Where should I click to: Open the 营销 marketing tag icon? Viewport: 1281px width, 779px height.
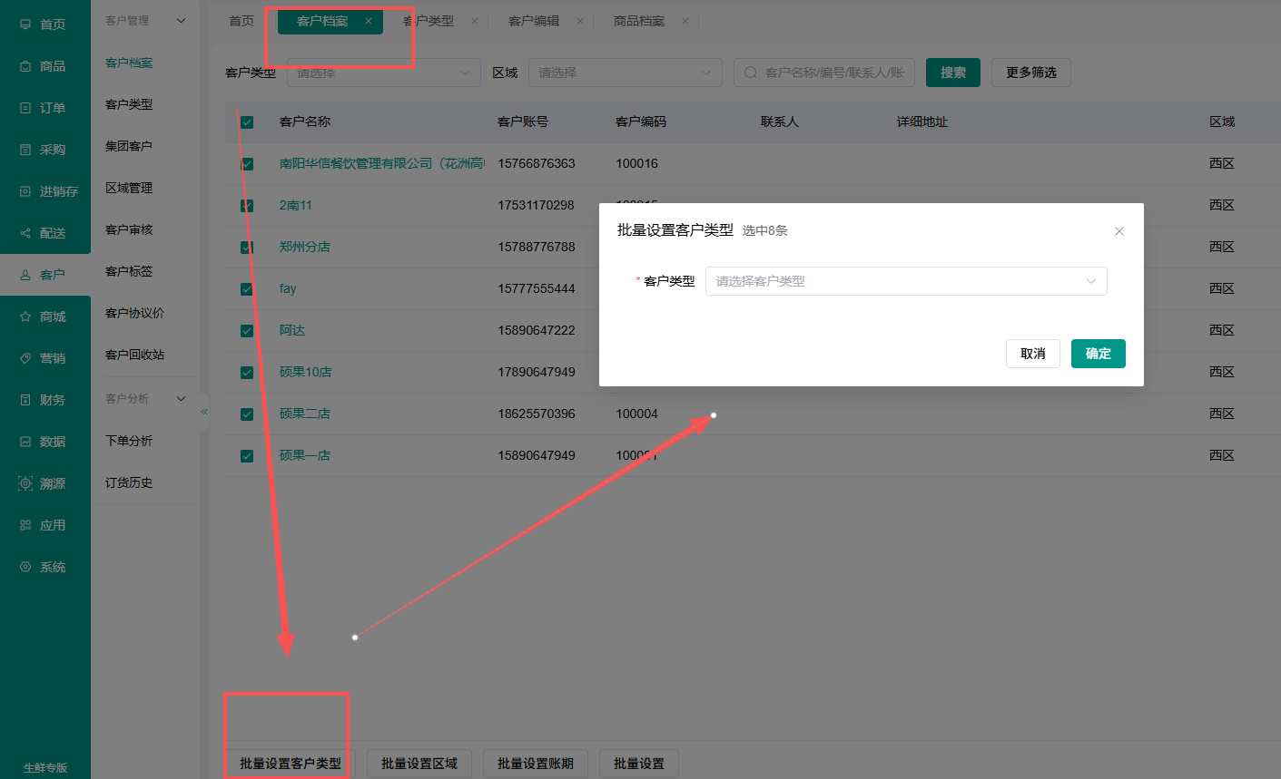[x=25, y=358]
